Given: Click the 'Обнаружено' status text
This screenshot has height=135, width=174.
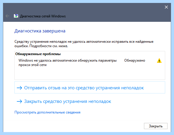Looking at the screenshot, I should pos(135,60).
